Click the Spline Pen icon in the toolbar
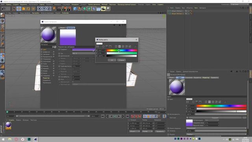252x142 pixels. (x=80, y=9)
